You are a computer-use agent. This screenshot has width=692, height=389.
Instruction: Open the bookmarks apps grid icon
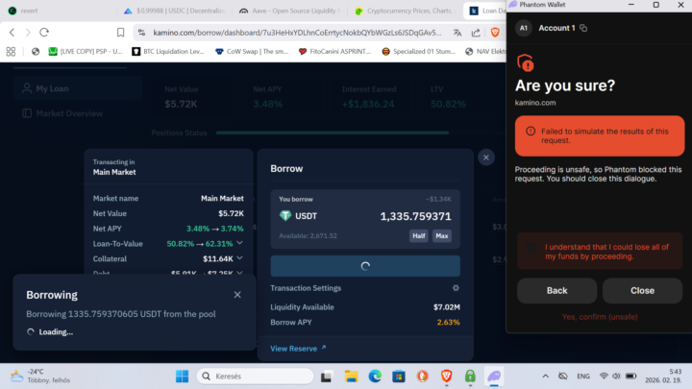pos(11,52)
